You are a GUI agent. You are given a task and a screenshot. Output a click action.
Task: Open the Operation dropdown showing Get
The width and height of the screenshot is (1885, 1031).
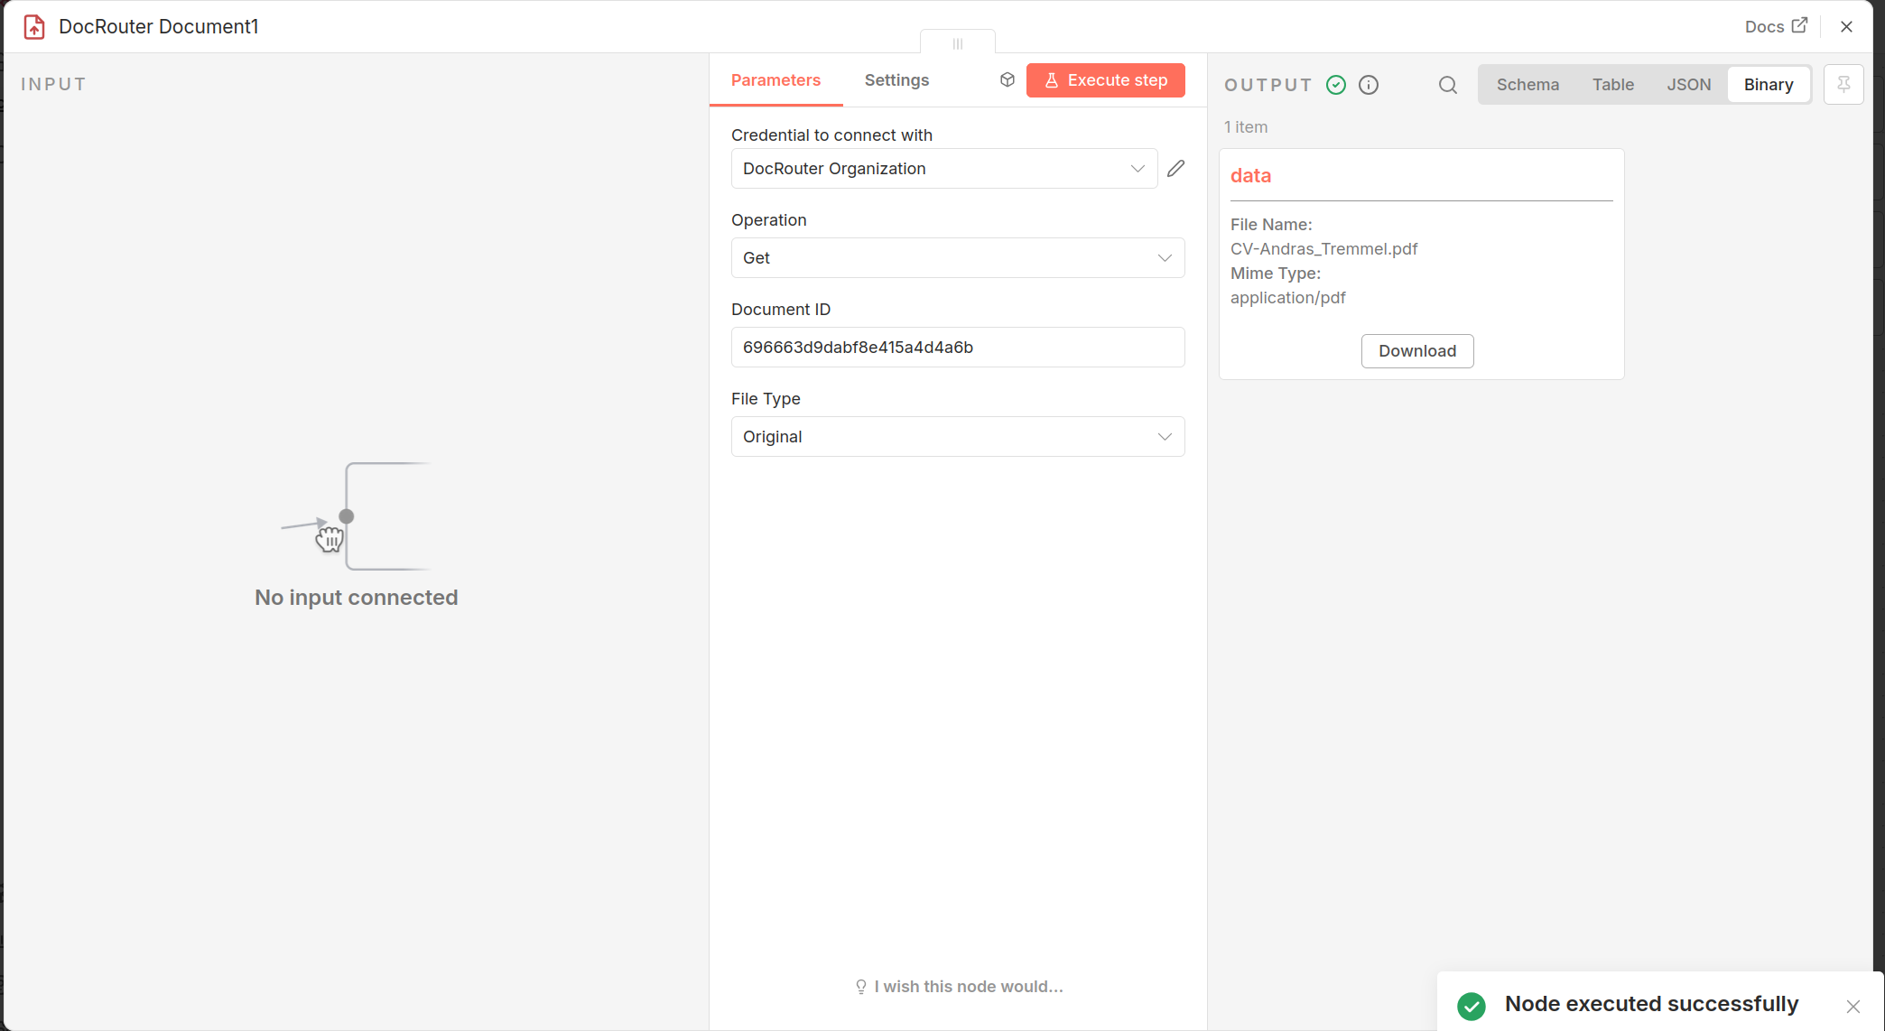(957, 258)
